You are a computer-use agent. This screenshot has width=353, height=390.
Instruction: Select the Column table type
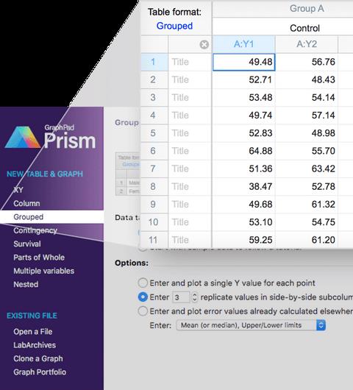pyautogui.click(x=26, y=203)
